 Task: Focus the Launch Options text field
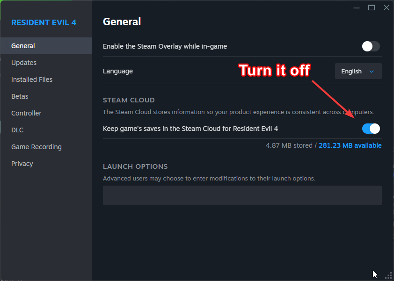242,195
